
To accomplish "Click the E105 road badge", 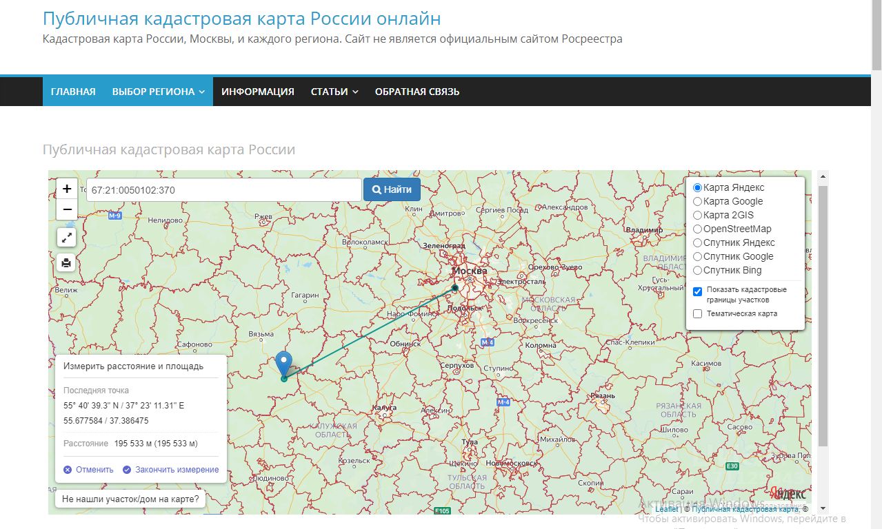I will click(443, 510).
